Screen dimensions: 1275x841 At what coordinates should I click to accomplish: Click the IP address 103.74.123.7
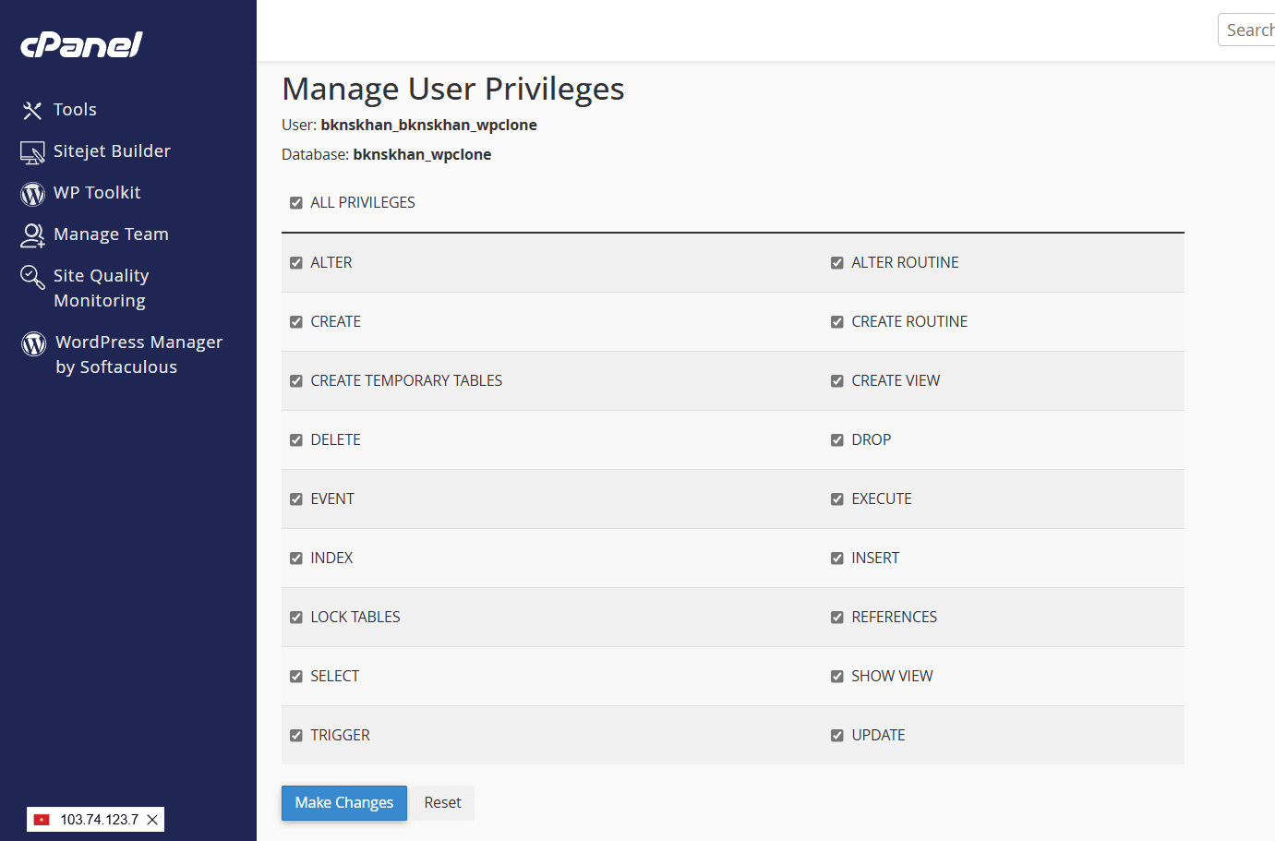point(100,820)
